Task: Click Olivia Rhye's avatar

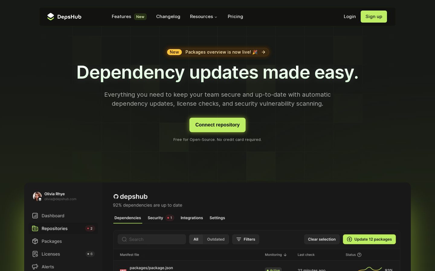Action: [x=37, y=196]
